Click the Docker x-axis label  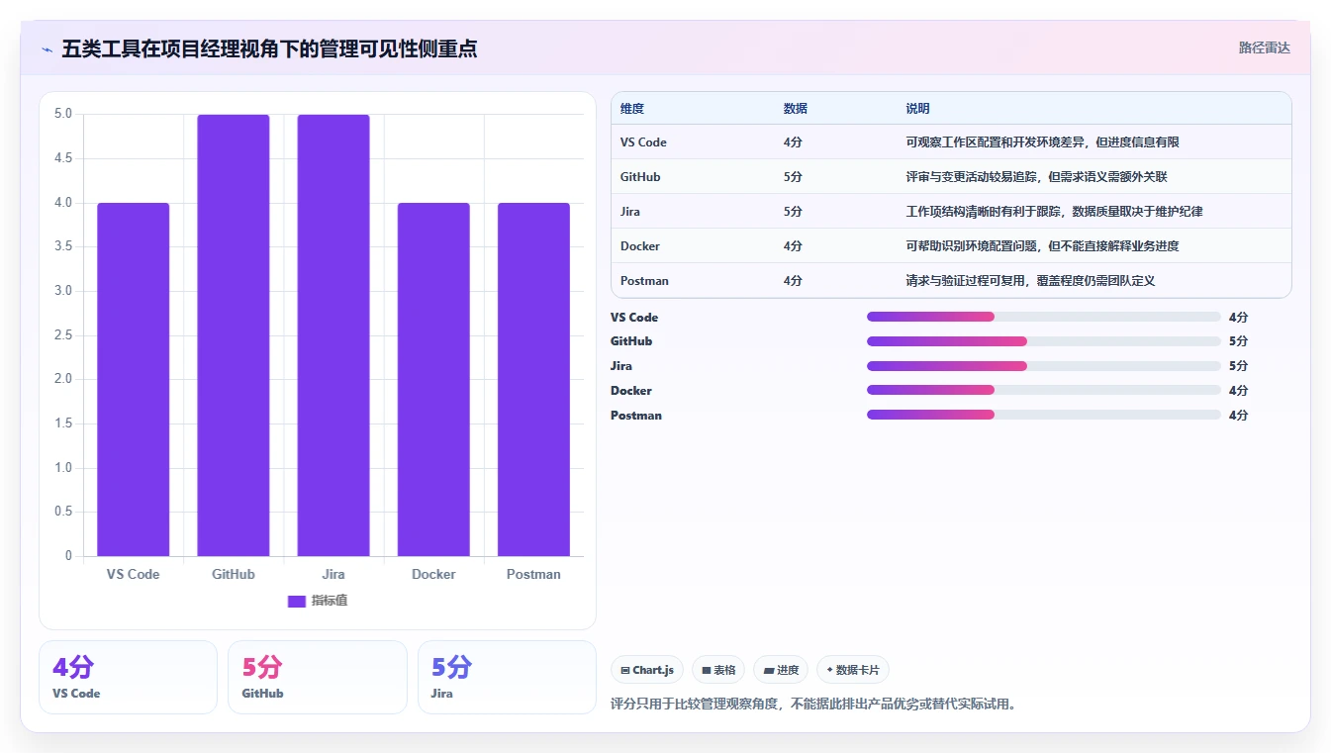pos(433,574)
